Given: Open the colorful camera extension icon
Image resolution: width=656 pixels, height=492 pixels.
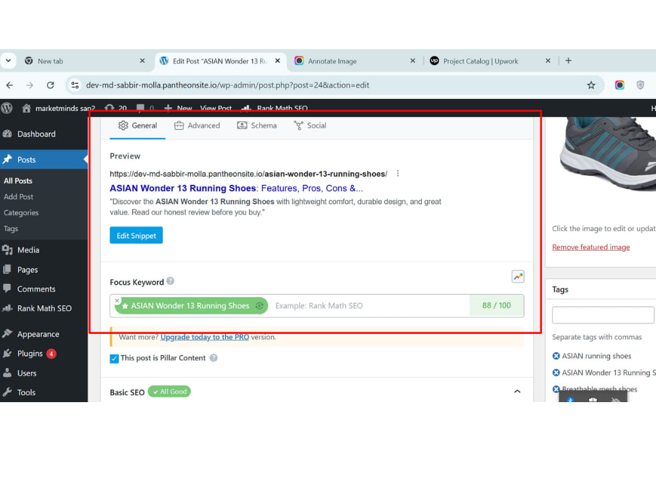Looking at the screenshot, I should [x=620, y=85].
